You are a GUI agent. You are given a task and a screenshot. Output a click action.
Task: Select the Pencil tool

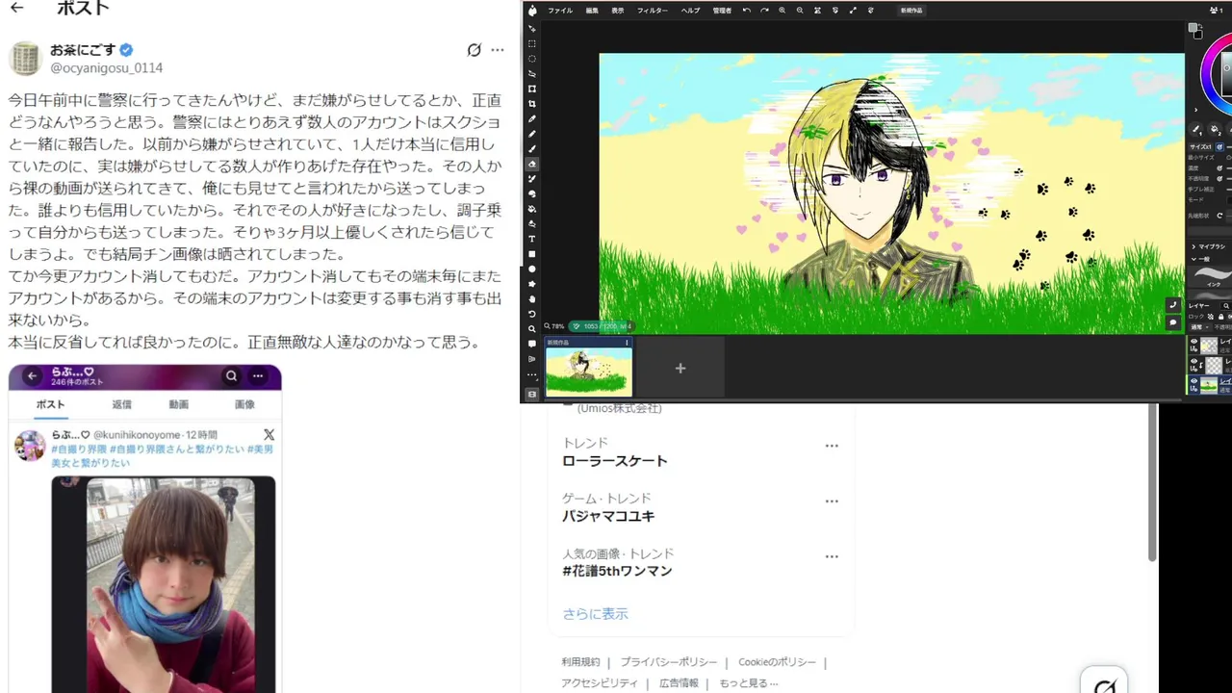point(532,133)
